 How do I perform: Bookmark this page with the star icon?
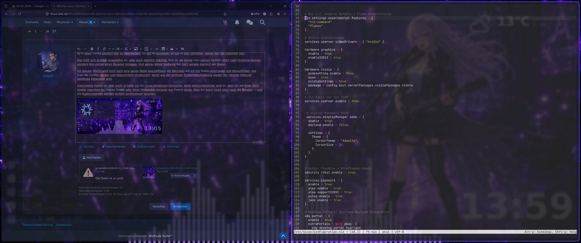click(x=225, y=14)
